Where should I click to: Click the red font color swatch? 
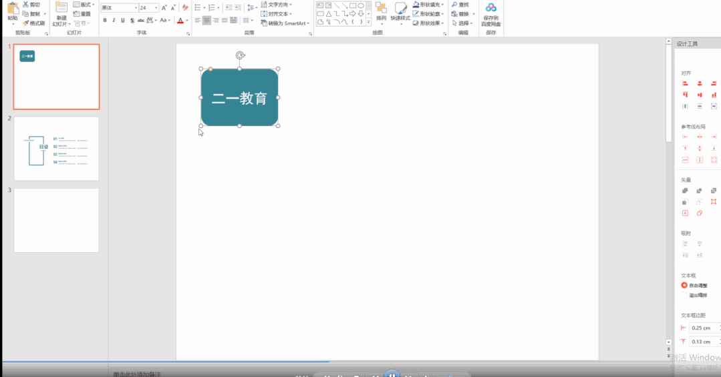pos(180,21)
